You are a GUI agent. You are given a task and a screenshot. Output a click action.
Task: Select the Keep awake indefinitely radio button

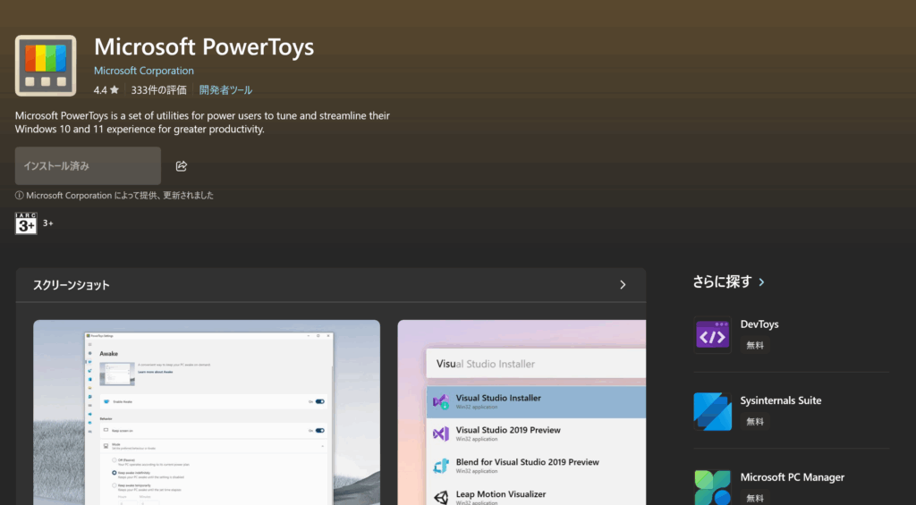pos(114,472)
